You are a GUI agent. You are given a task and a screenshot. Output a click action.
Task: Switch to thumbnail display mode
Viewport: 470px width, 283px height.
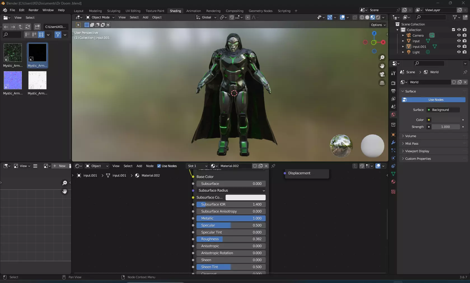(41, 35)
